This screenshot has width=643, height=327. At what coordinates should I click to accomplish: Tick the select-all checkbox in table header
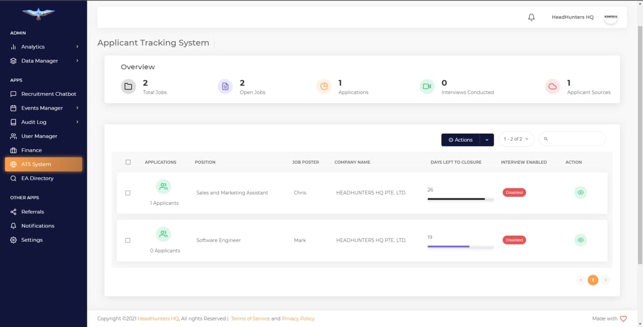tap(128, 162)
